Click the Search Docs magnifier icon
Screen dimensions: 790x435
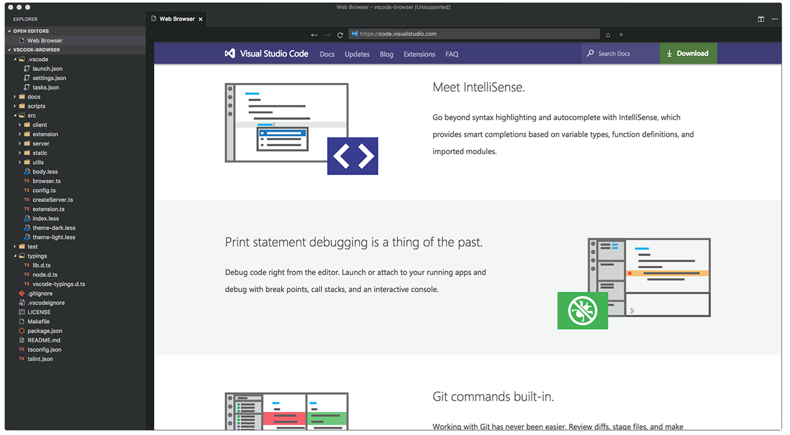591,53
